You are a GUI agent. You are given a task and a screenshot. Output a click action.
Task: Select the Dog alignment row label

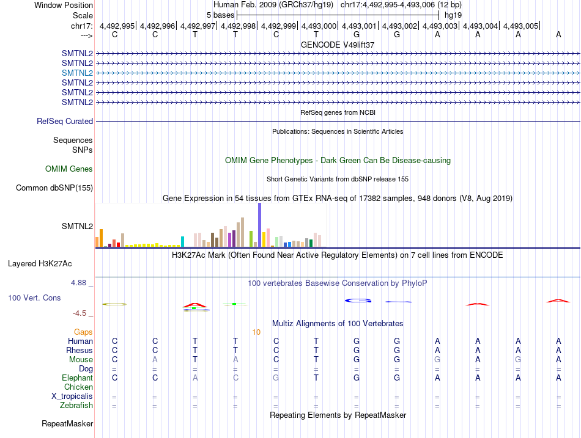point(86,369)
